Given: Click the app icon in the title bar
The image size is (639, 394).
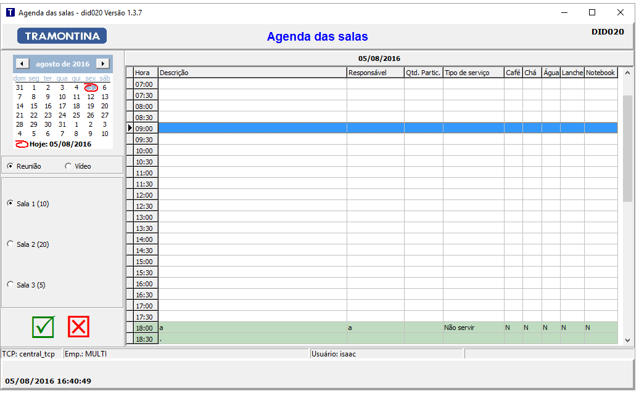Looking at the screenshot, I should pyautogui.click(x=10, y=12).
